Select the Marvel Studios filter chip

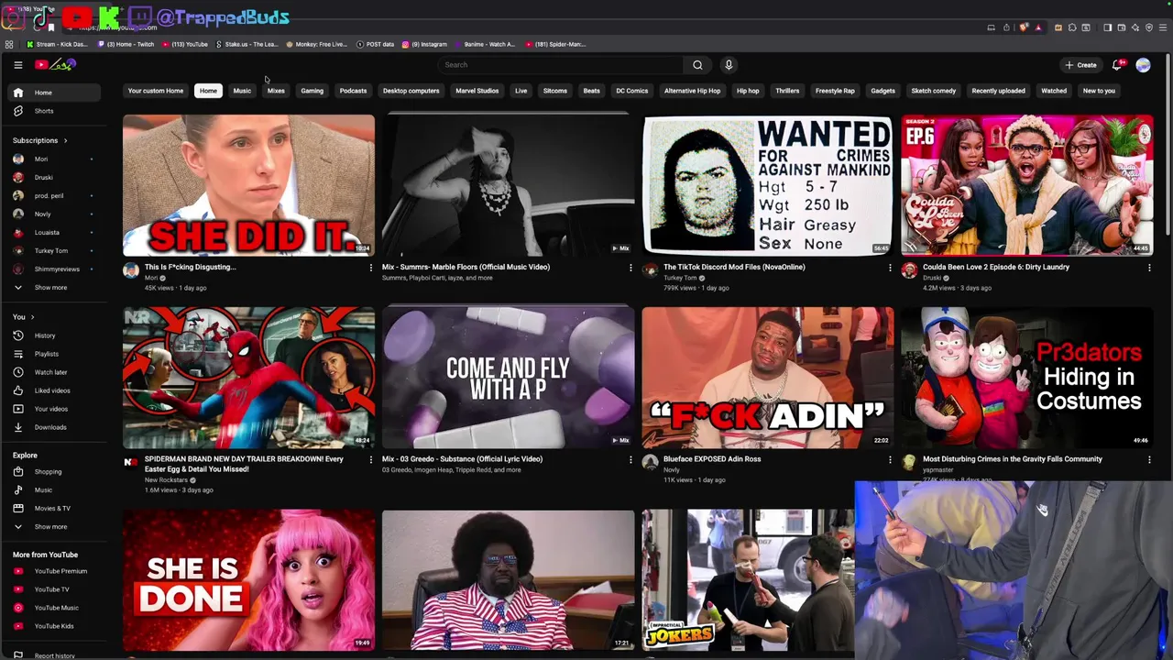pyautogui.click(x=477, y=91)
